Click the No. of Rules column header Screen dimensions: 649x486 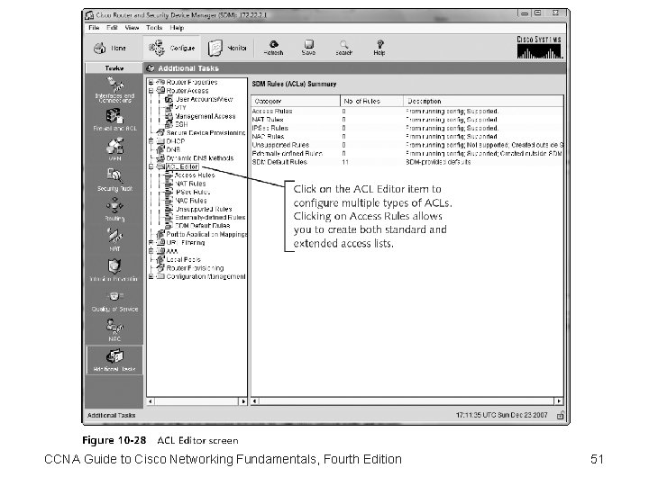tap(371, 101)
